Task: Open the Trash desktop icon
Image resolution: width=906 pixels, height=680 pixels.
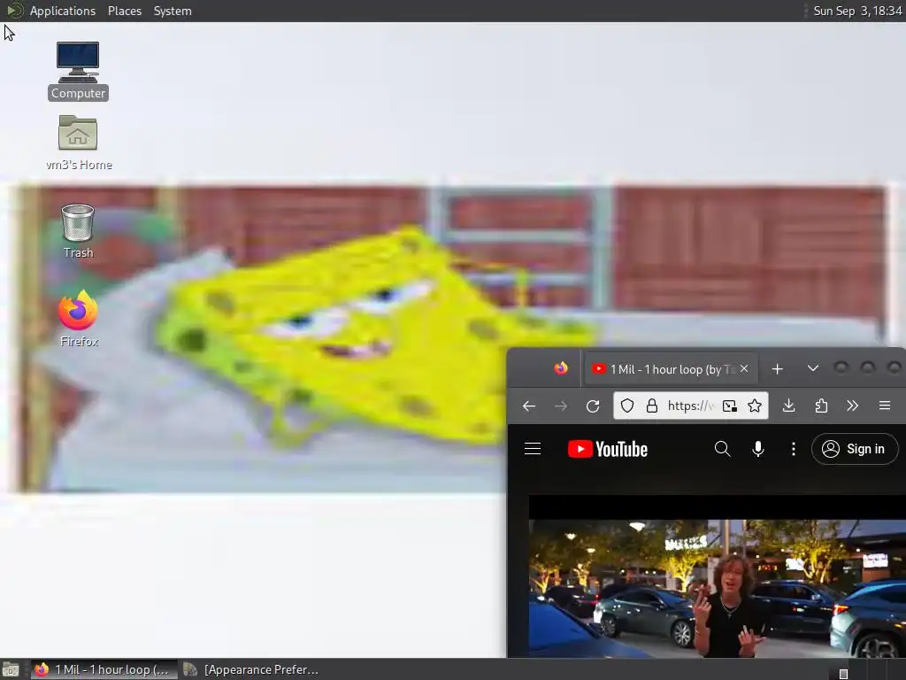Action: pyautogui.click(x=78, y=231)
